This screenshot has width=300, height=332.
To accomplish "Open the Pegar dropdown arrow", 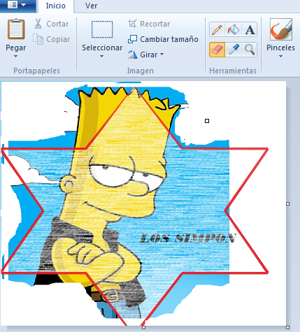I will (x=15, y=56).
